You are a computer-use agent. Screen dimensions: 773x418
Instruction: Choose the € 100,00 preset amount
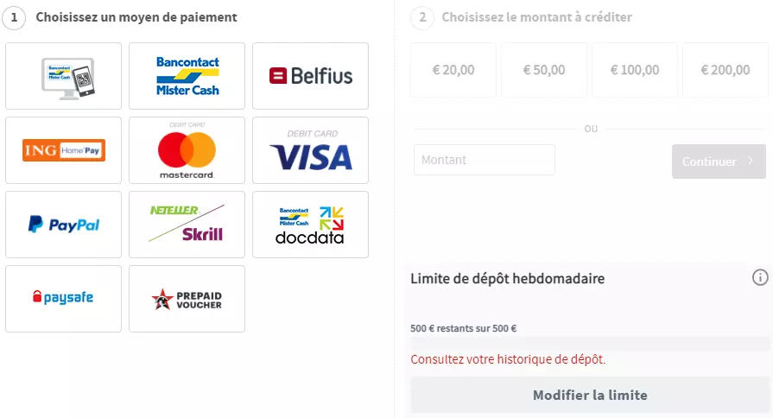click(635, 70)
